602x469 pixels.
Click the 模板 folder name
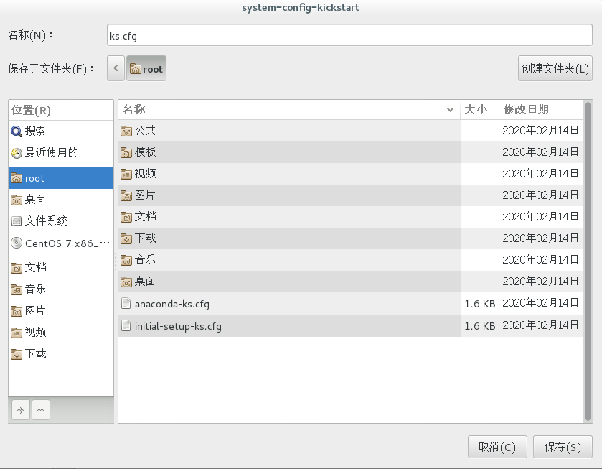[x=145, y=152]
